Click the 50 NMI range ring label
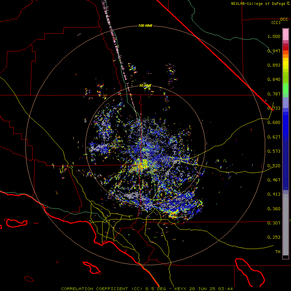Viewport: 291px width, 291px height. (x=145, y=86)
